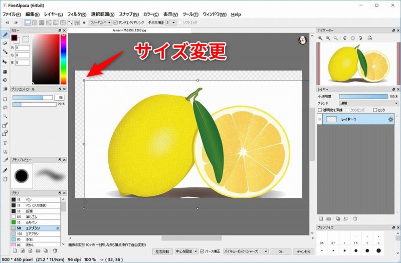
Task: Click the delete layer trash icon
Action: pos(355,218)
